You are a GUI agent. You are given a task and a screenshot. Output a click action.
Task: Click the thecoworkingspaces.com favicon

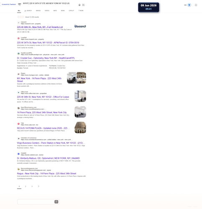(18, 169)
